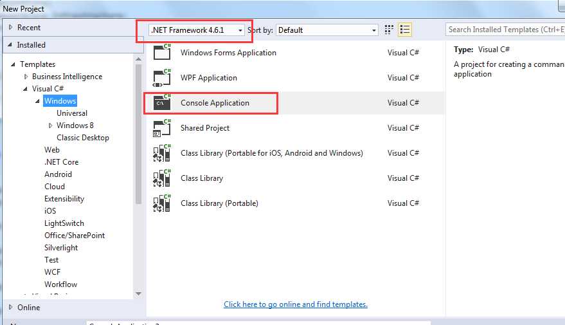This screenshot has width=565, height=325.
Task: Select the LightSwitch template category
Action: pyautogui.click(x=64, y=223)
